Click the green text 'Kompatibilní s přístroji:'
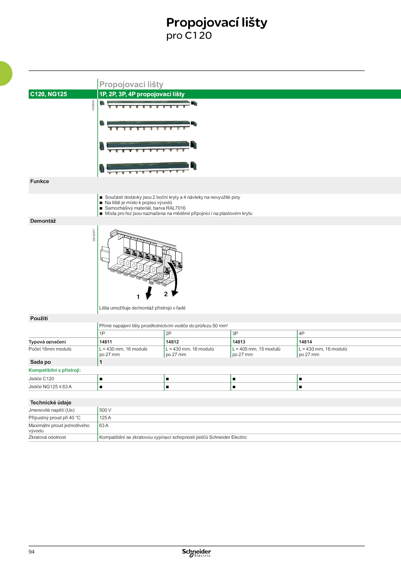Viewport: 401px width, 567px height. click(55, 370)
